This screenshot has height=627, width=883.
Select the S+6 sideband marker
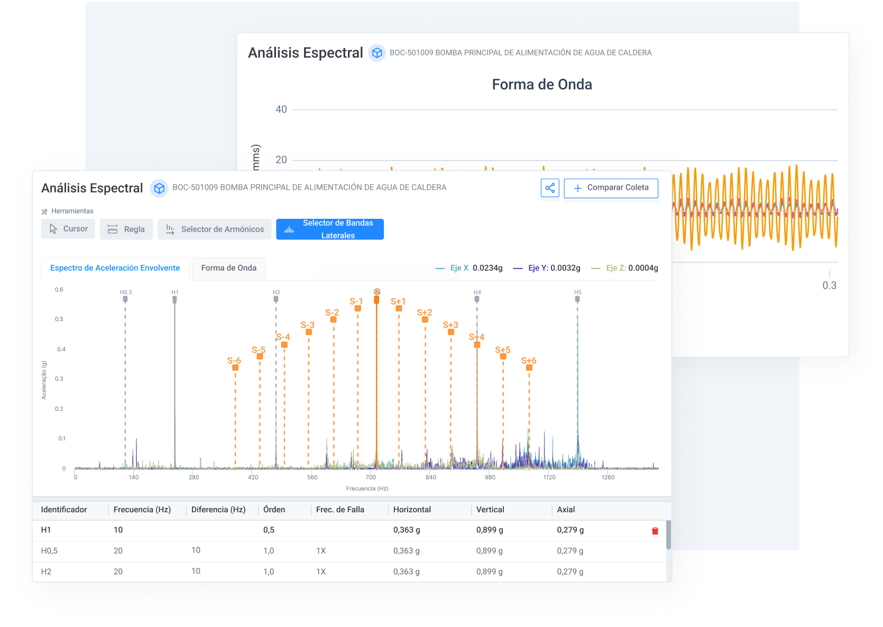[529, 367]
